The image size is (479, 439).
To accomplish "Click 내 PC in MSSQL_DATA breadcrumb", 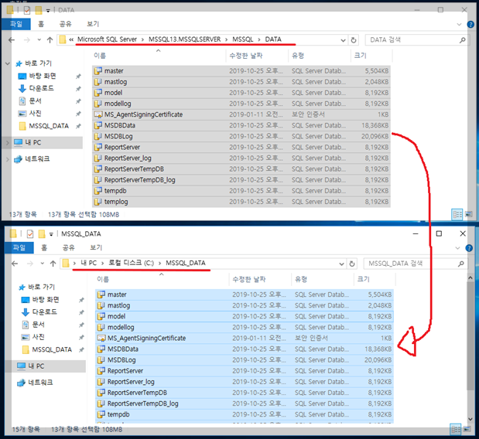I will pyautogui.click(x=88, y=263).
